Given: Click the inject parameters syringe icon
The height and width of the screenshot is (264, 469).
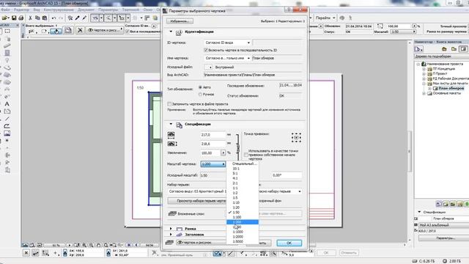Looking at the screenshot, I should [x=84, y=18].
